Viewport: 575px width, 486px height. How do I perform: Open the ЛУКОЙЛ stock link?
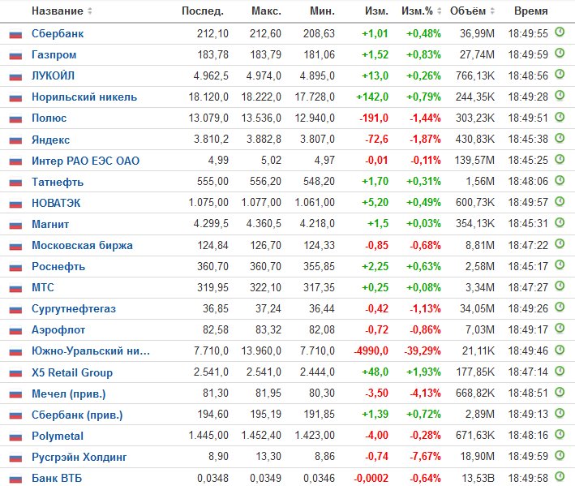(53, 76)
